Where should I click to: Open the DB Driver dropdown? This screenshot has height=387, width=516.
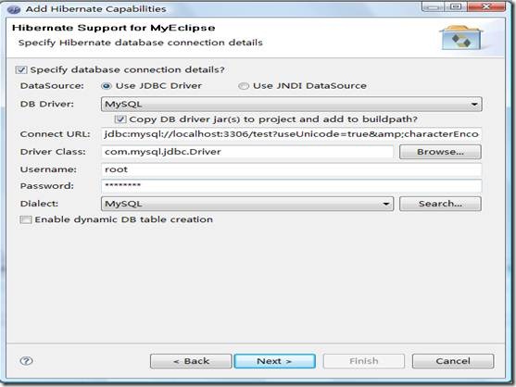tap(291, 105)
